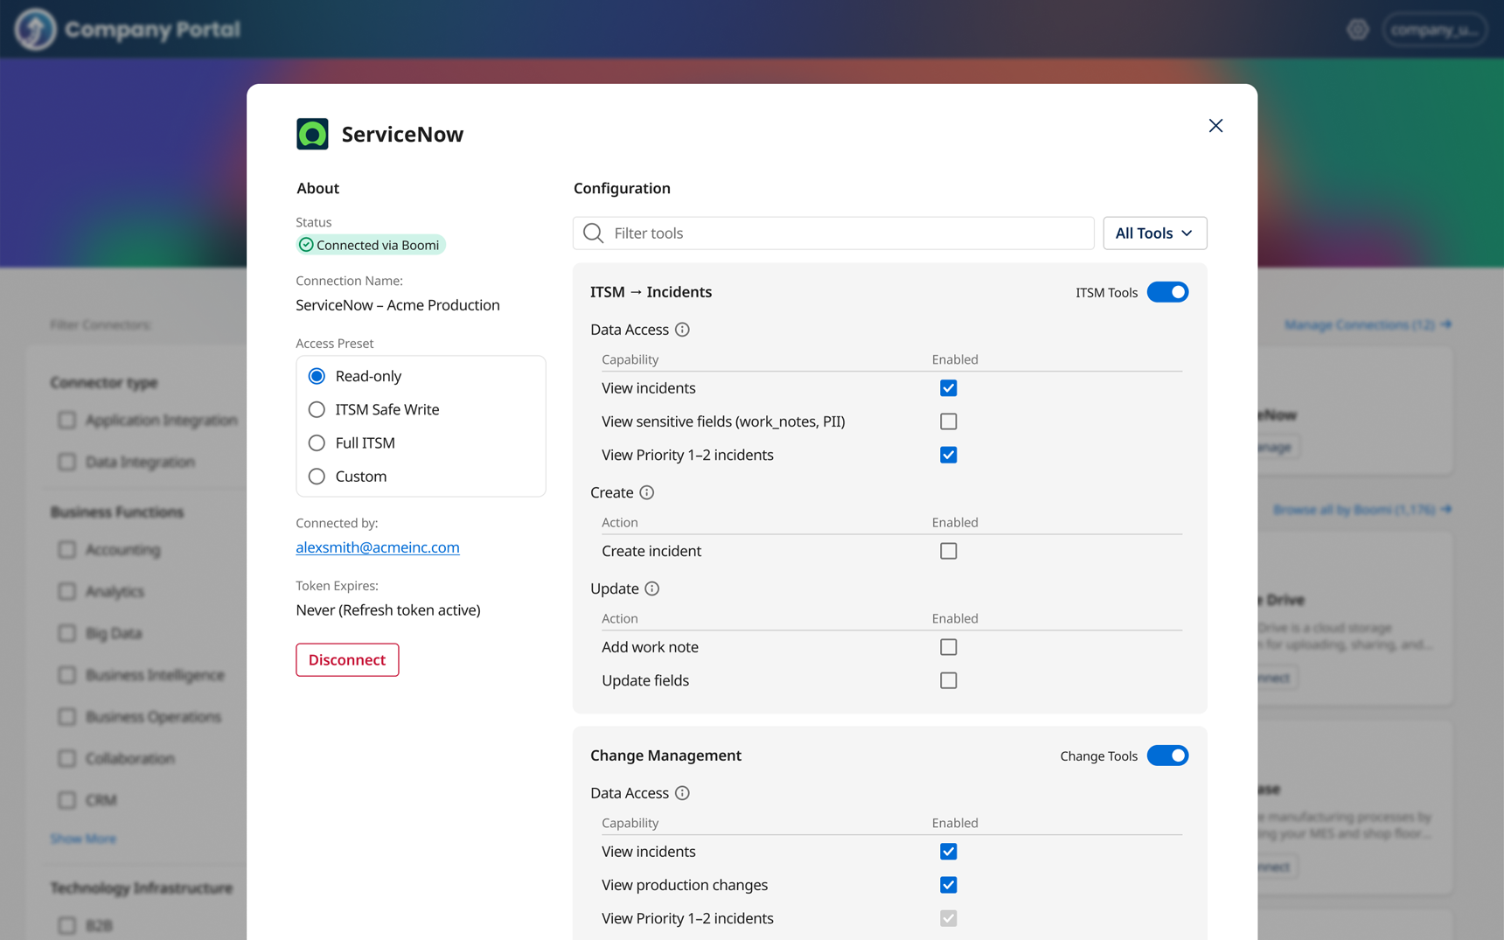The width and height of the screenshot is (1504, 940).
Task: Open the alexsmith@acmeinc.com link
Action: [377, 547]
